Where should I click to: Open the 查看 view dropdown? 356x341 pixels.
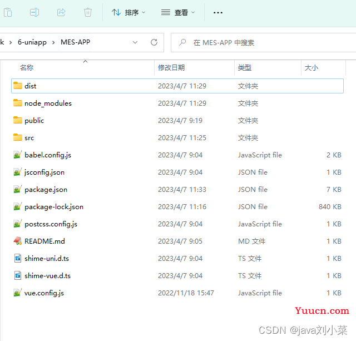[x=178, y=12]
